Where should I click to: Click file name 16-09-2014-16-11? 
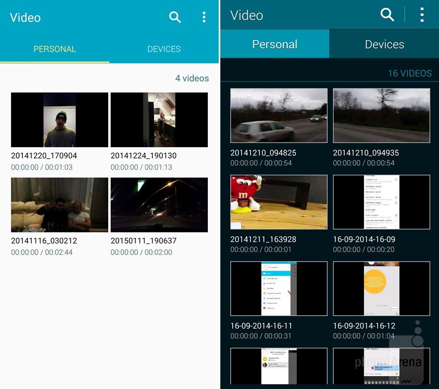(261, 326)
